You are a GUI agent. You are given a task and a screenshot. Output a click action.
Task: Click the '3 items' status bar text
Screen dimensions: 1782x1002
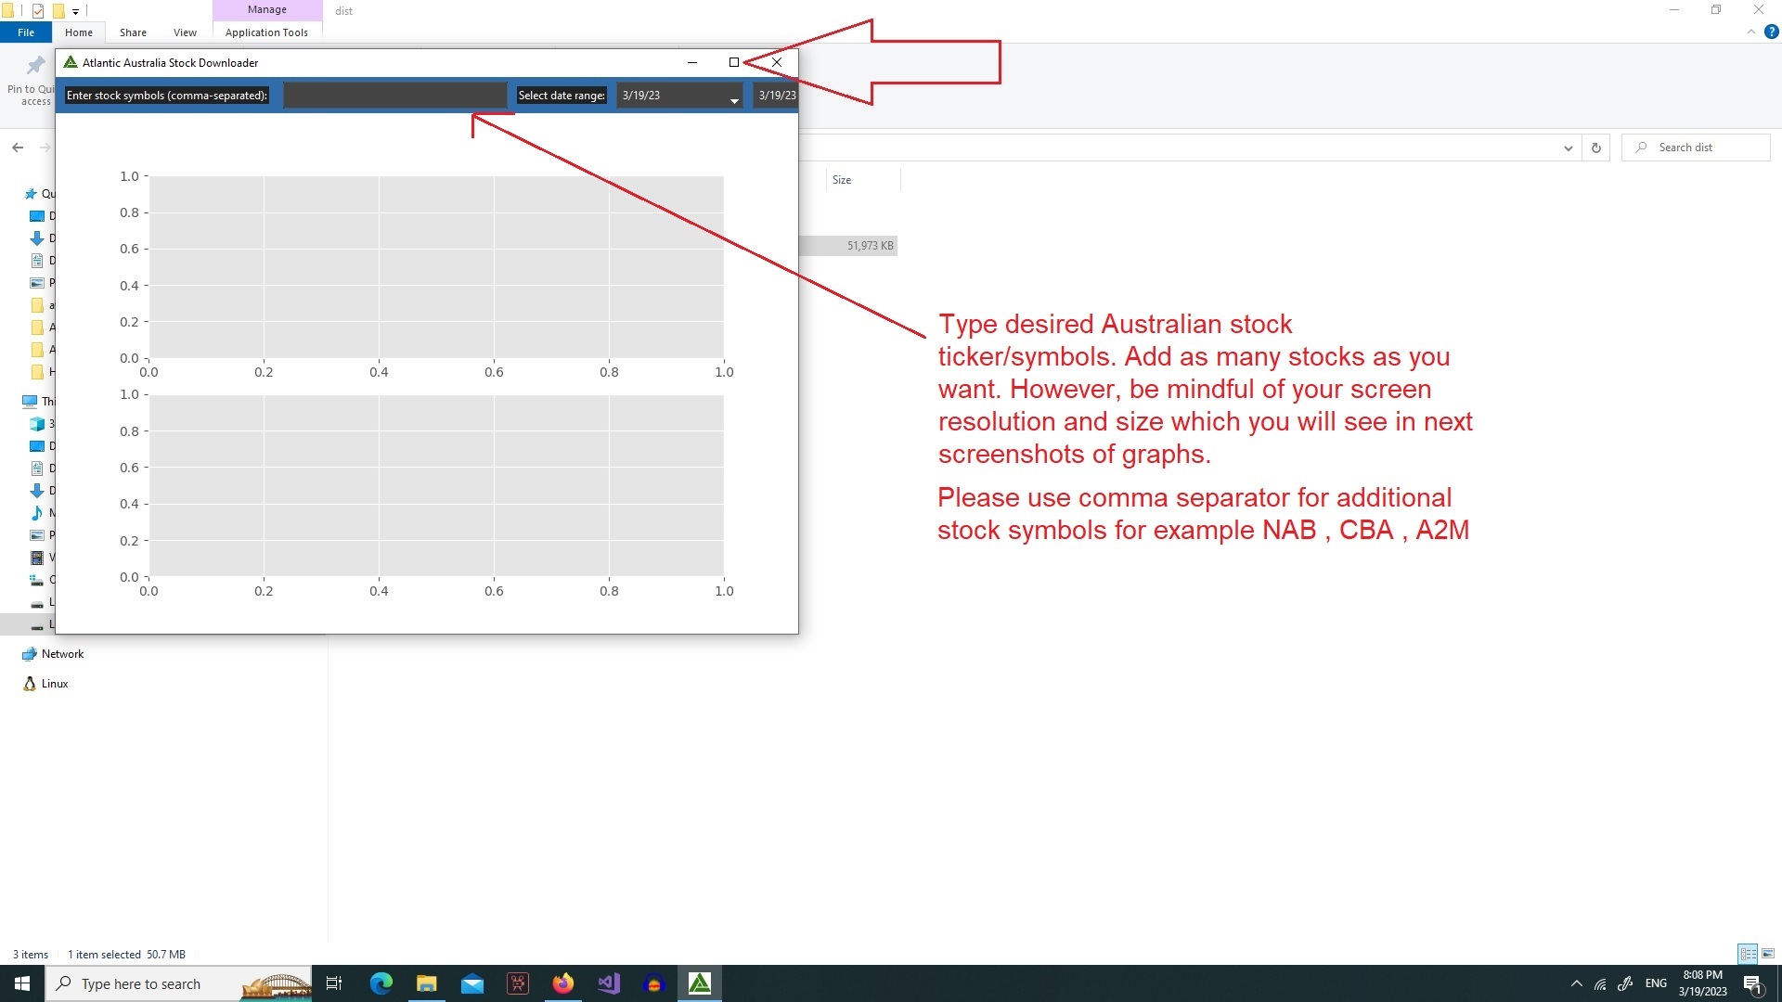coord(31,955)
